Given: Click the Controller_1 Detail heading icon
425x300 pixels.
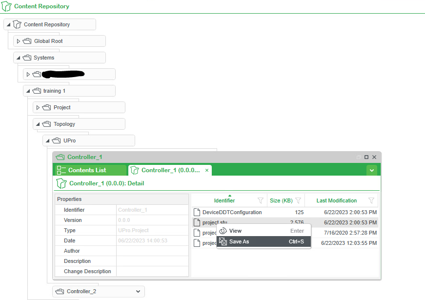Looking at the screenshot, I should point(61,183).
